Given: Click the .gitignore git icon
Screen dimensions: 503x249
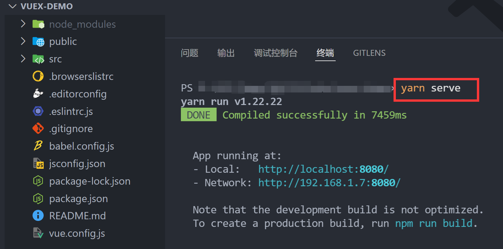Looking at the screenshot, I should 38,128.
